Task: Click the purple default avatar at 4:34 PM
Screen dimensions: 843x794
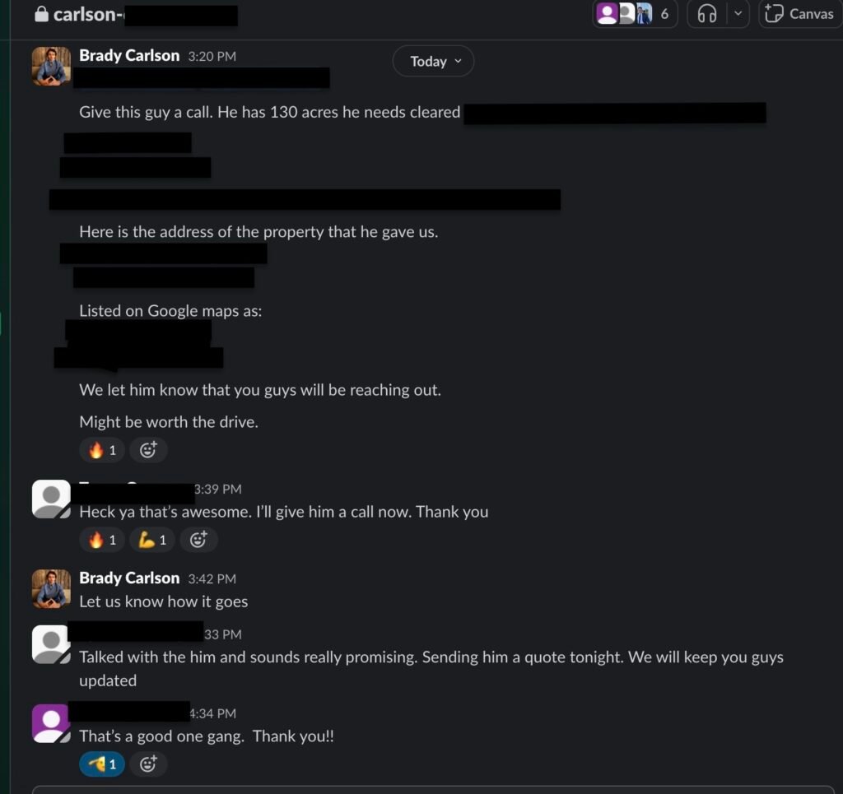Action: (51, 723)
